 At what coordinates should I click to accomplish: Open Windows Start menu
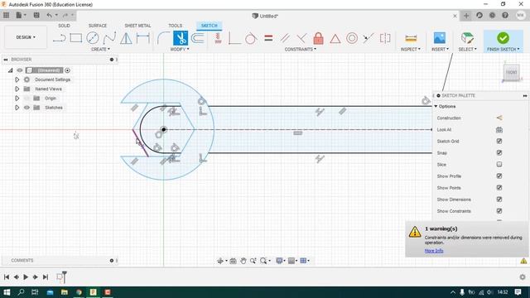coord(7,292)
